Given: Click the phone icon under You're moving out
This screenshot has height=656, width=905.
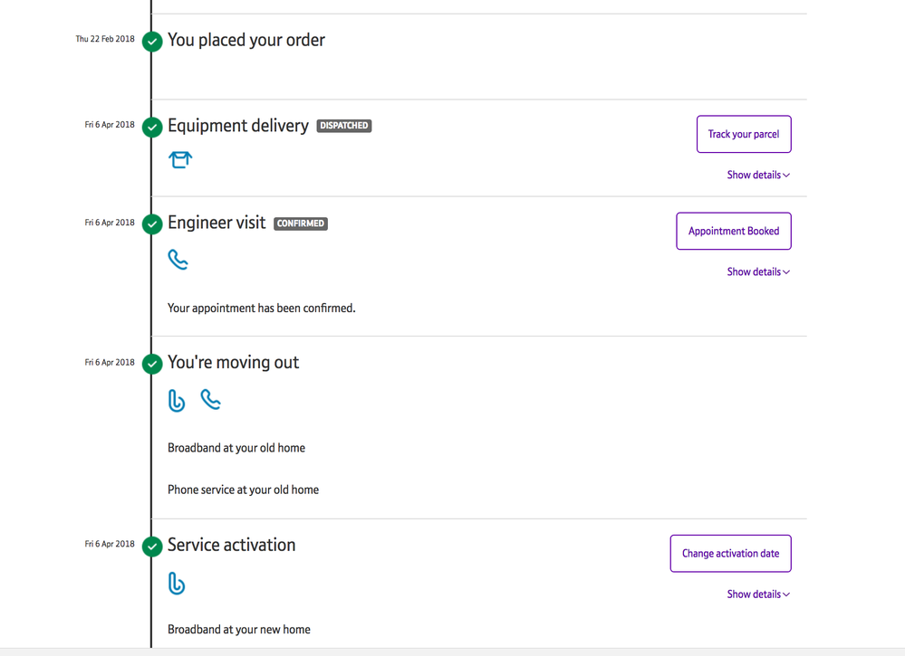Looking at the screenshot, I should 210,399.
